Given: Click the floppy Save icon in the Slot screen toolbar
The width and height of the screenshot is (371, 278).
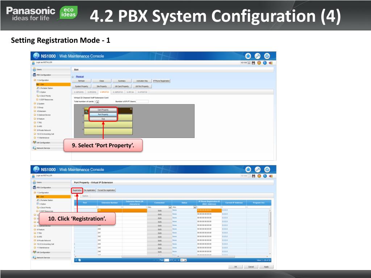Looking at the screenshot, I should (253, 63).
